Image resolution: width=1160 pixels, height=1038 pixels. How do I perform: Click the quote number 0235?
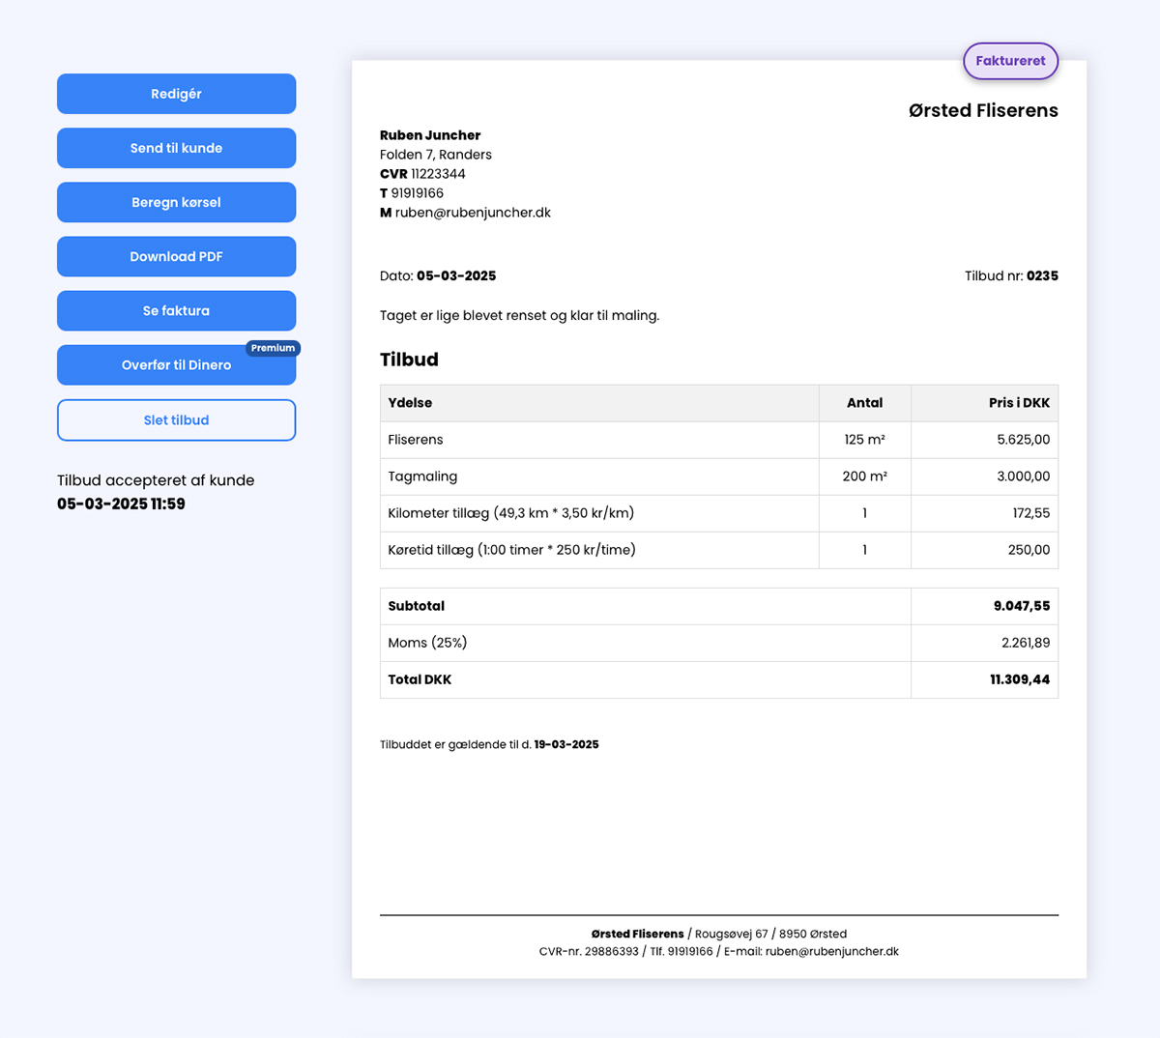1042,275
